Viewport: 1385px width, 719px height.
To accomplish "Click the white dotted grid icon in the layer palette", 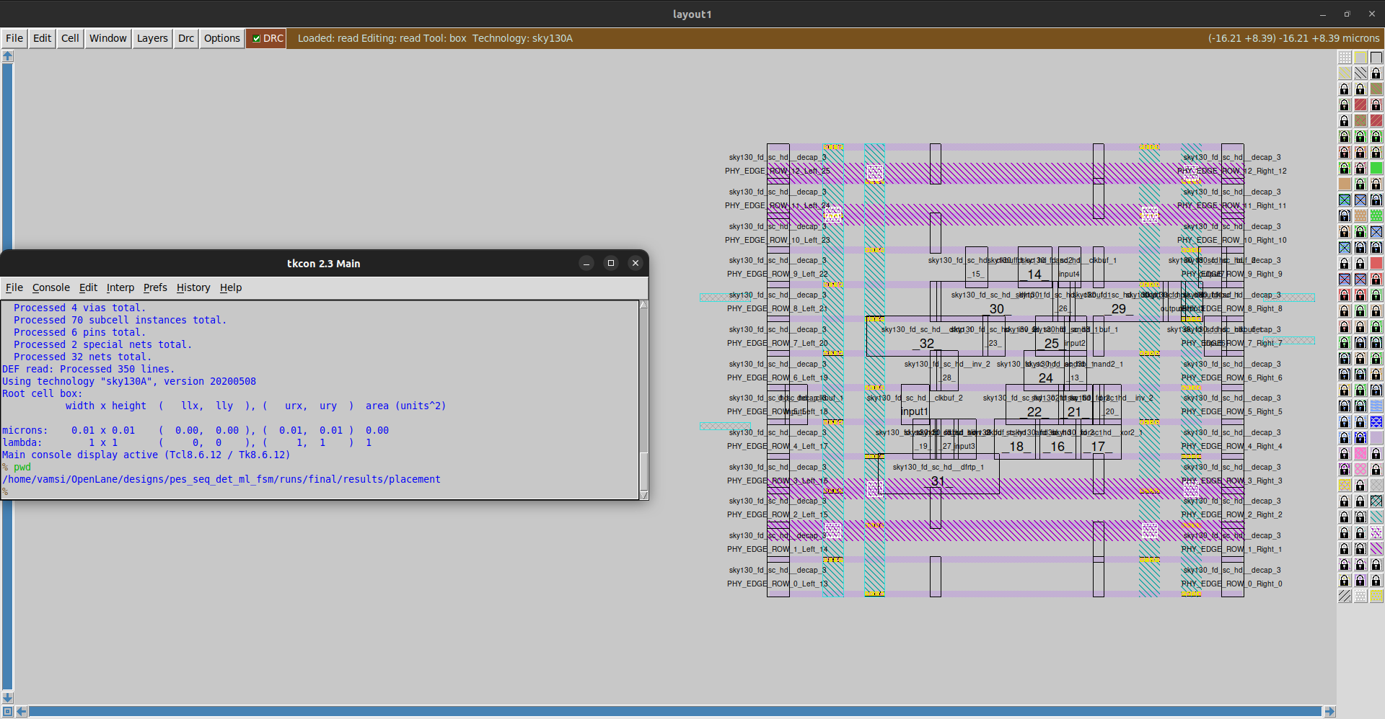I will click(1345, 58).
